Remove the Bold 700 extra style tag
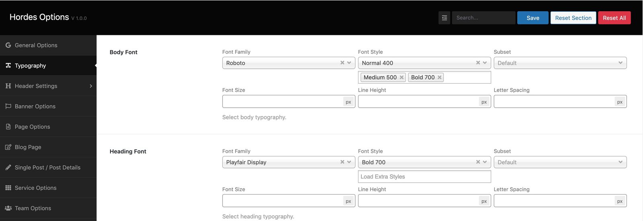Screen dimensions: 643x221 [x=440, y=77]
